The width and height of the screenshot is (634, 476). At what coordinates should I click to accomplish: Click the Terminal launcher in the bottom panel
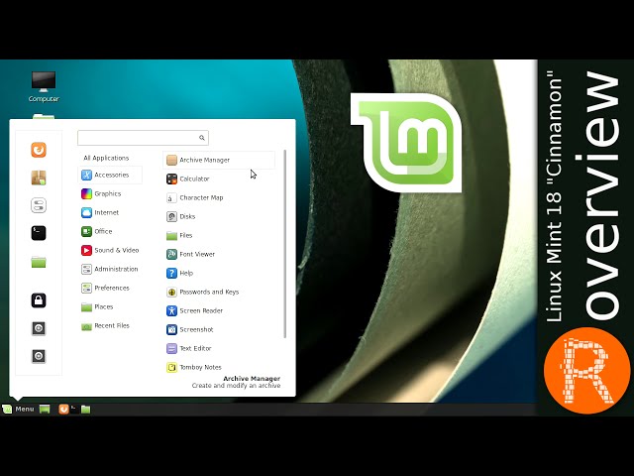click(75, 410)
